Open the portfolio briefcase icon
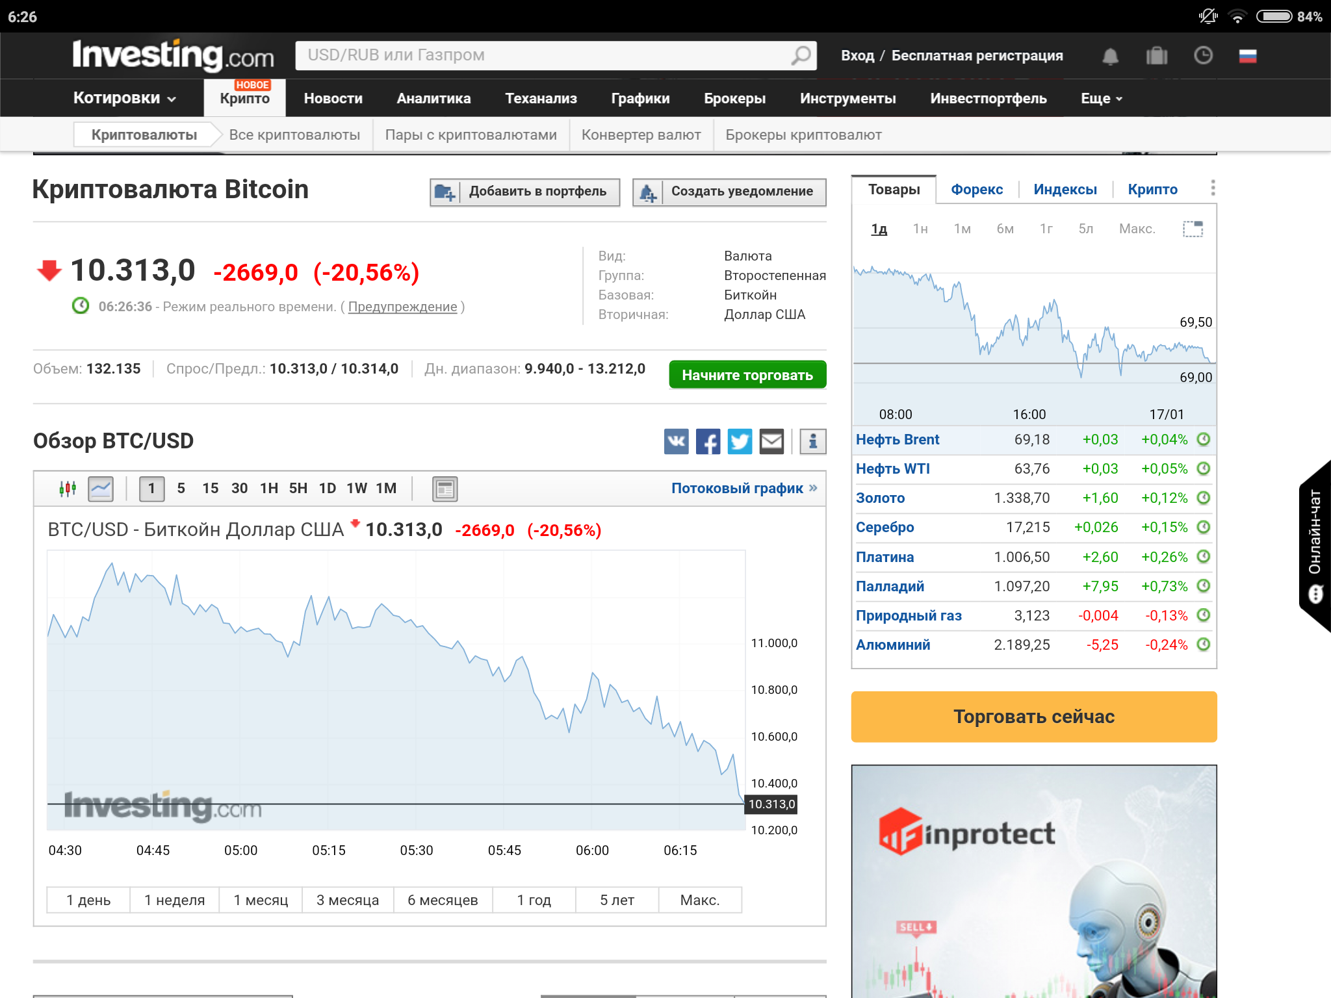The width and height of the screenshot is (1331, 998). click(x=1157, y=56)
